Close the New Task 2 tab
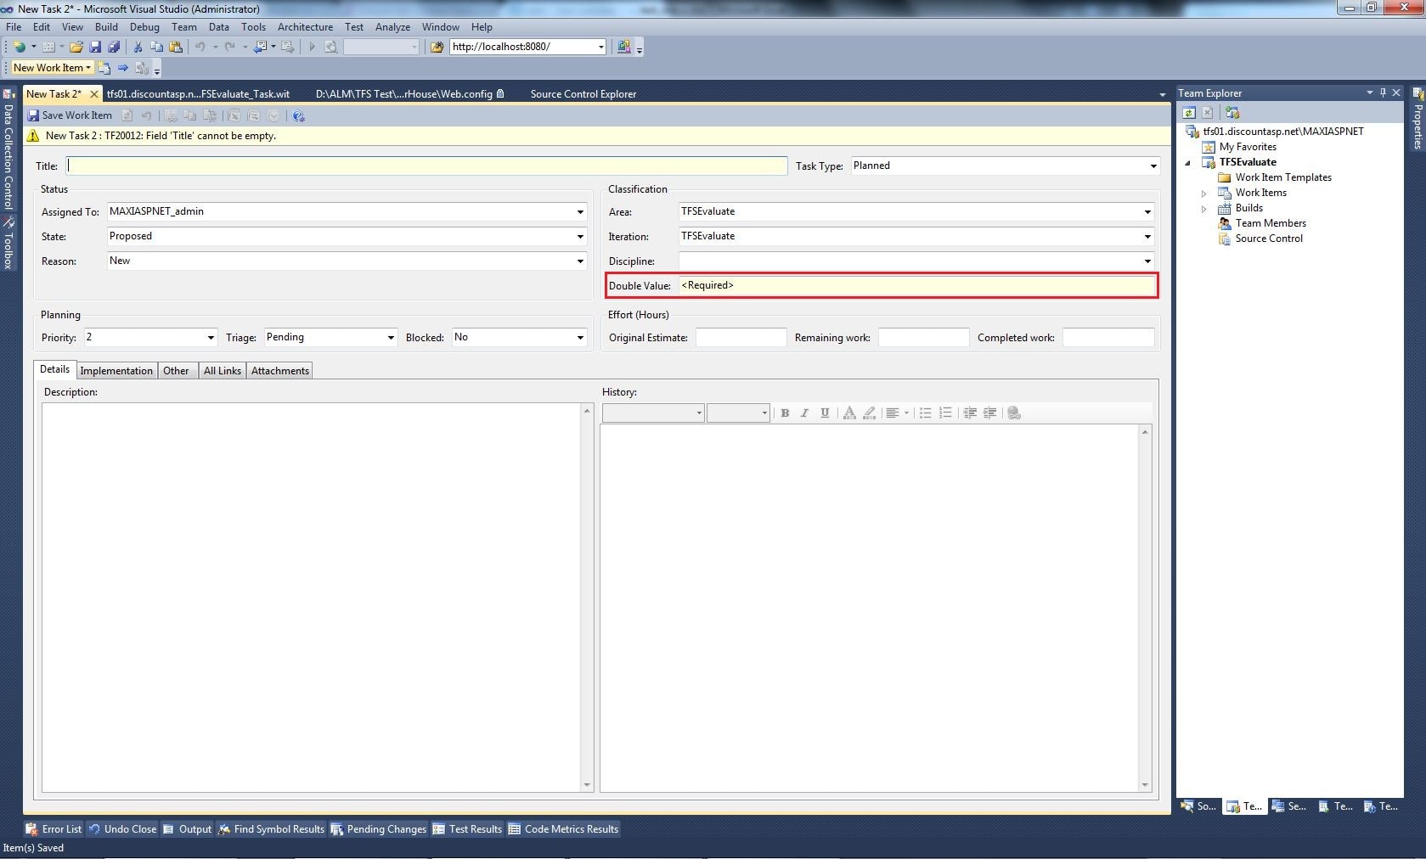1426x859 pixels. coord(94,94)
